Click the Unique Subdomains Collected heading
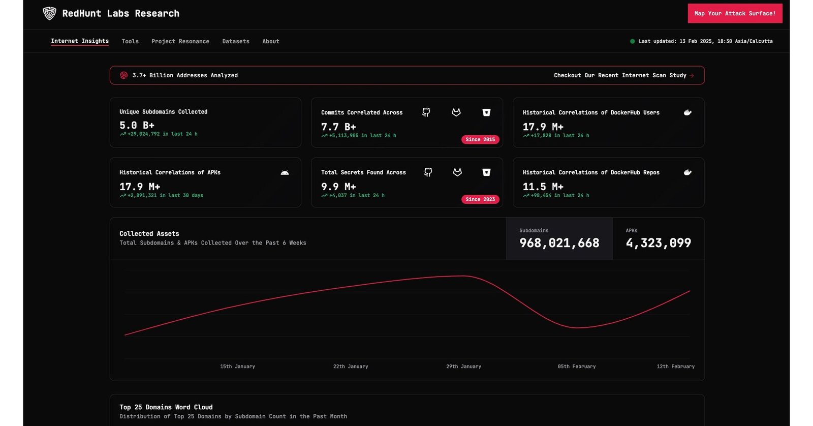This screenshot has height=426, width=813. 164,112
